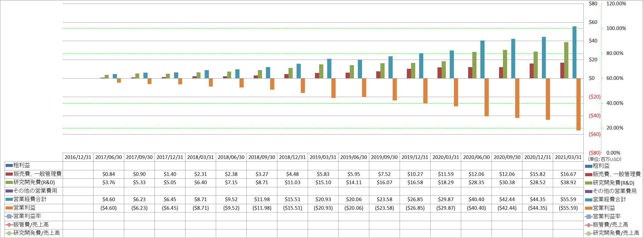Click the 2018/03/31 column header

[201, 157]
